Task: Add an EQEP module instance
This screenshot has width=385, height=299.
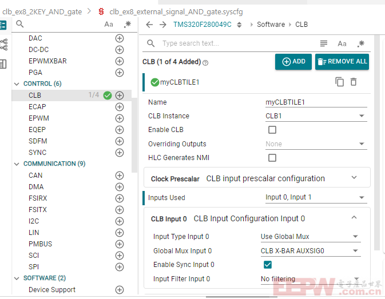Action: pyautogui.click(x=120, y=130)
